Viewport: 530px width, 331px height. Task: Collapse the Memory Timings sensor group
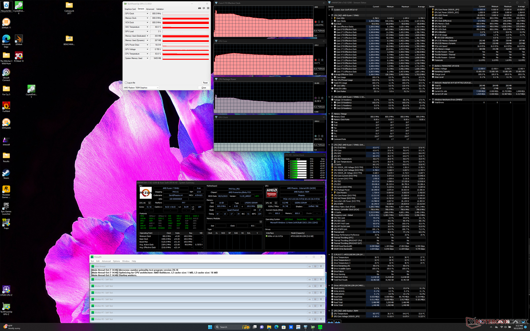coord(329,114)
